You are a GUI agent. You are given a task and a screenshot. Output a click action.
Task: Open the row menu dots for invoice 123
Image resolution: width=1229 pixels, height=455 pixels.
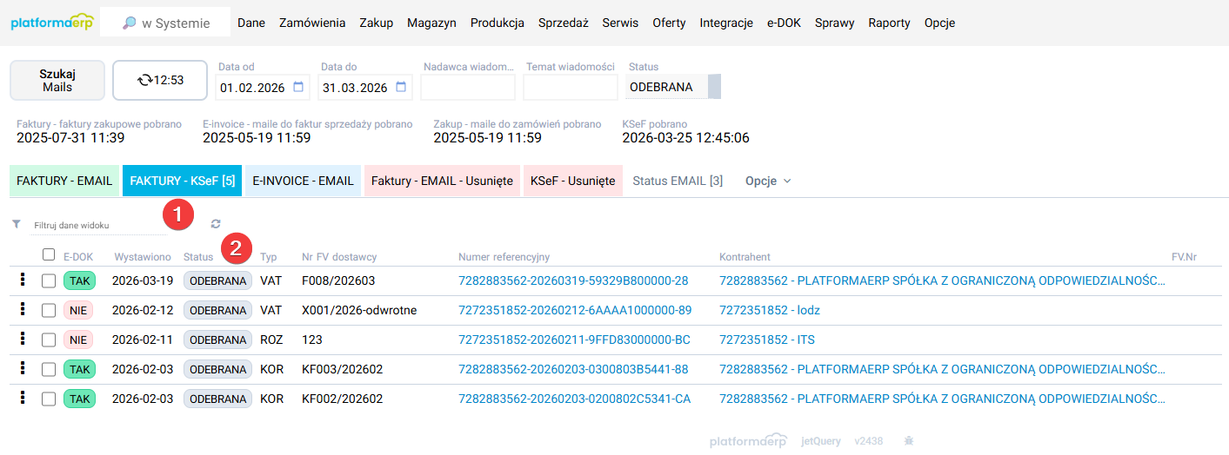point(22,340)
